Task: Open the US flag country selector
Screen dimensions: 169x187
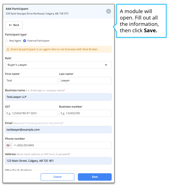Action: [x=8, y=145]
